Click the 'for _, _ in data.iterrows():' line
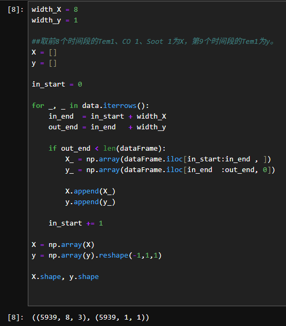 tap(90, 106)
